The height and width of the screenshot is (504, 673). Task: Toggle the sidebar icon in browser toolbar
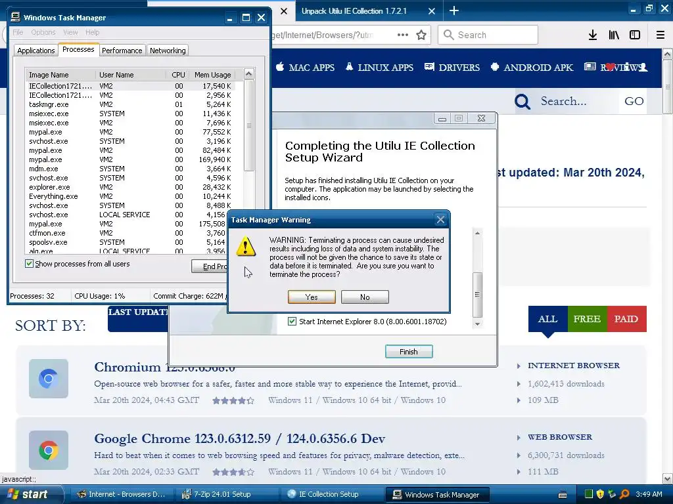(x=635, y=35)
